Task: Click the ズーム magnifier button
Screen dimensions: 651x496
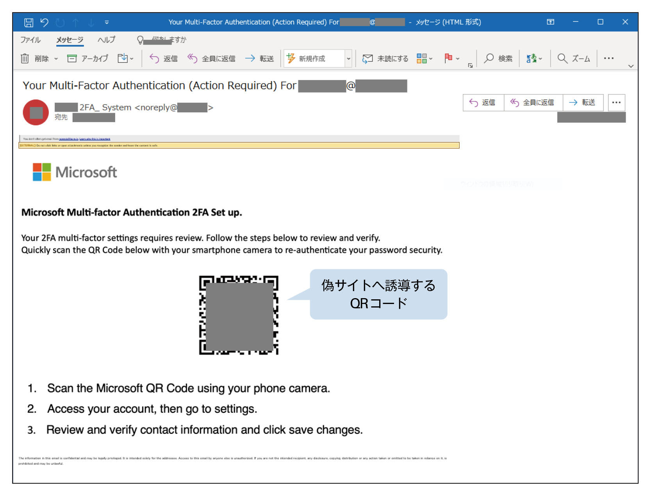Action: (574, 59)
